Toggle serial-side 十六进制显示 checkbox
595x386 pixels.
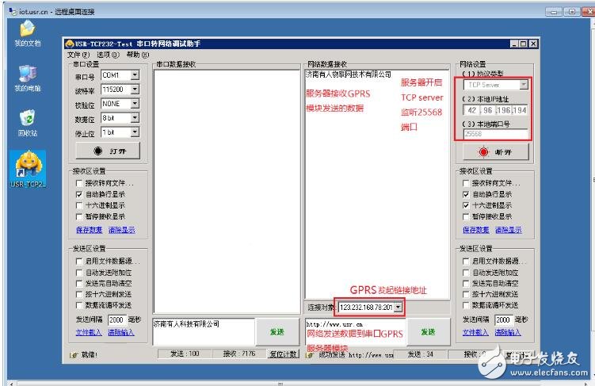79,205
